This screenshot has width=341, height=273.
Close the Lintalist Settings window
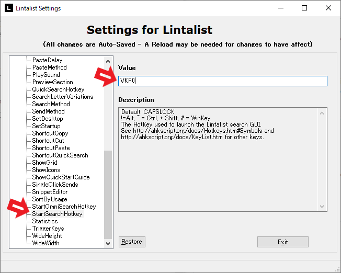click(328, 8)
